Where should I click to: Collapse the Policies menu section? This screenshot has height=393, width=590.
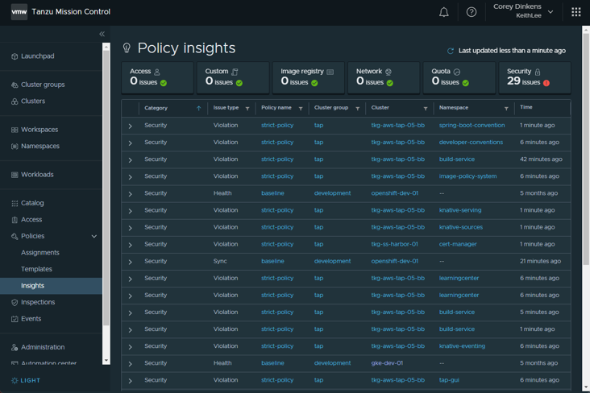click(93, 237)
